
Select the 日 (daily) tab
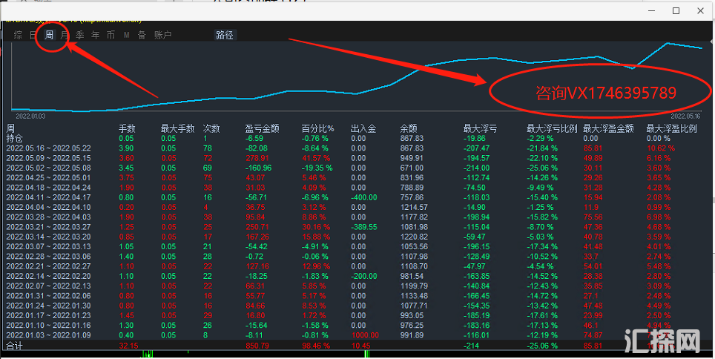tap(33, 35)
